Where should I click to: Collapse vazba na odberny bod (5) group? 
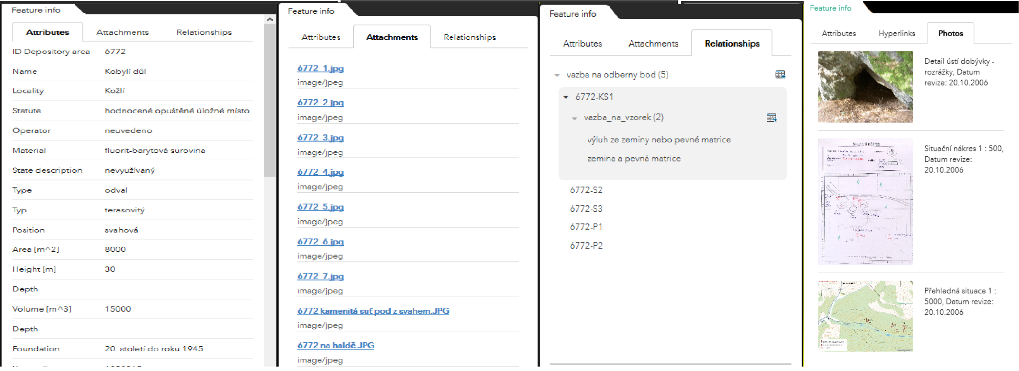pyautogui.click(x=557, y=75)
